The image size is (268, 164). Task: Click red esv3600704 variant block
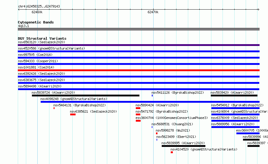coord(138,121)
